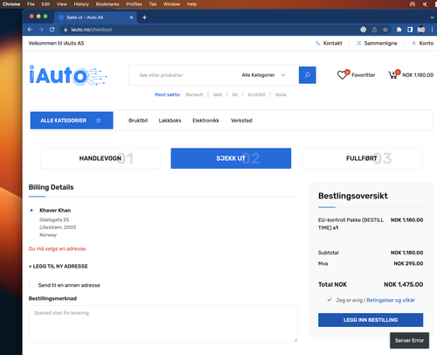The image size is (437, 355).
Task: Click the Kontakt link
Action: point(333,43)
